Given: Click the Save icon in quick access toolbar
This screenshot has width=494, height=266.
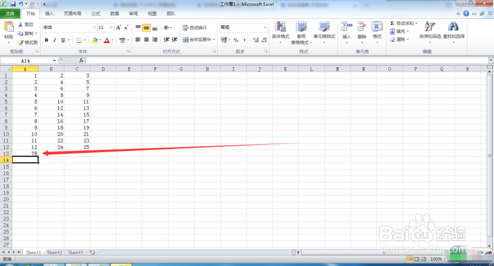Looking at the screenshot, I should pos(13,4).
